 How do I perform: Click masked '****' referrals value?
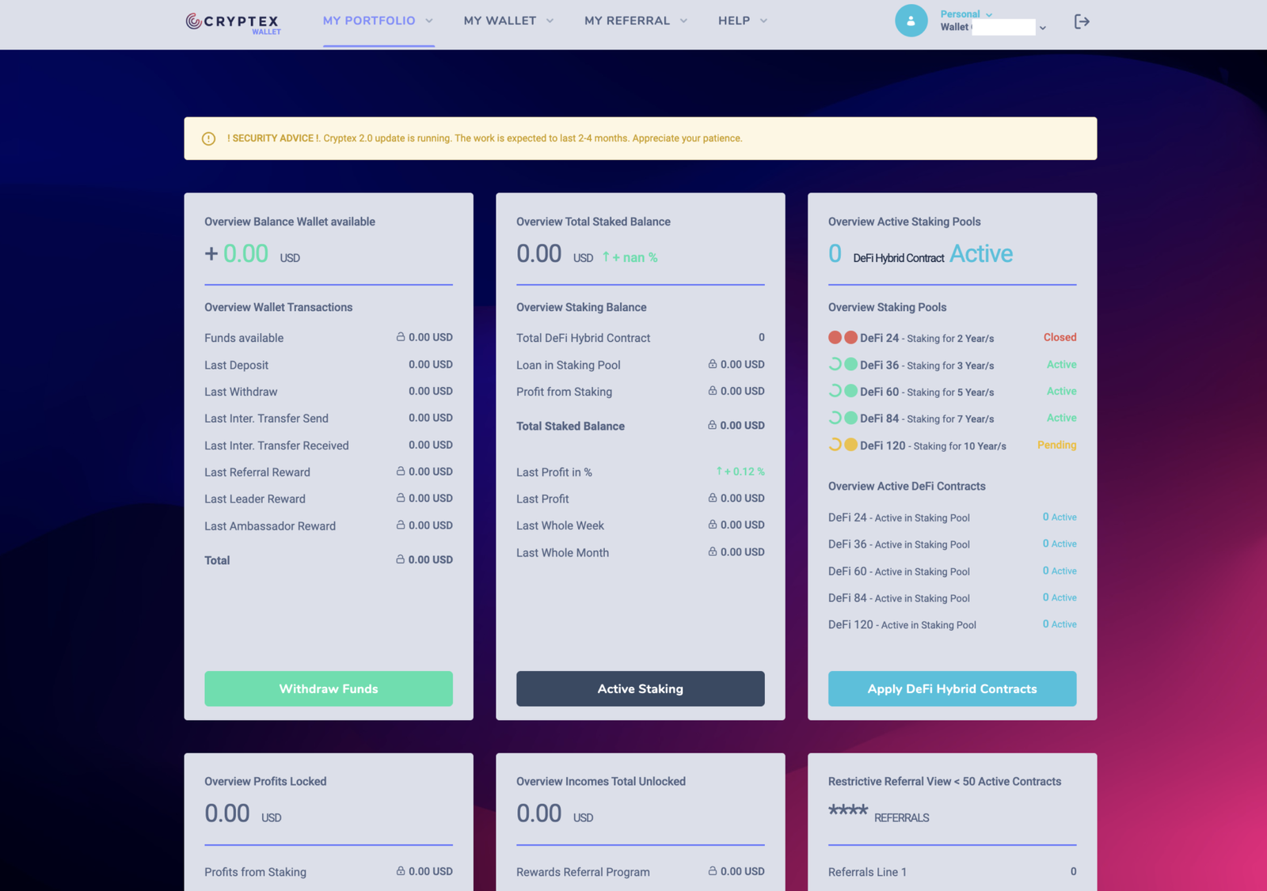[848, 811]
